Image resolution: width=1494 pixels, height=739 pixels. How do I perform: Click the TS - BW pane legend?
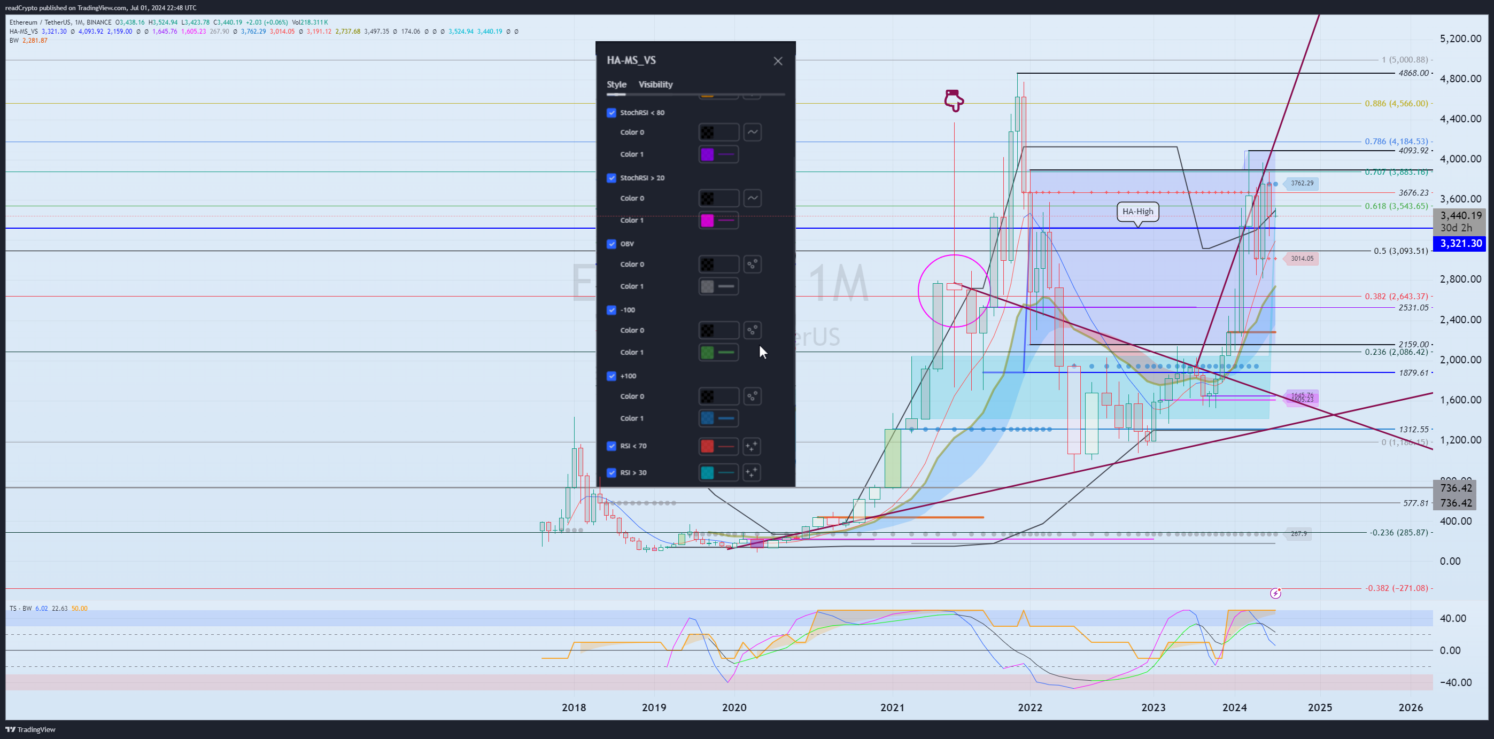tap(21, 609)
